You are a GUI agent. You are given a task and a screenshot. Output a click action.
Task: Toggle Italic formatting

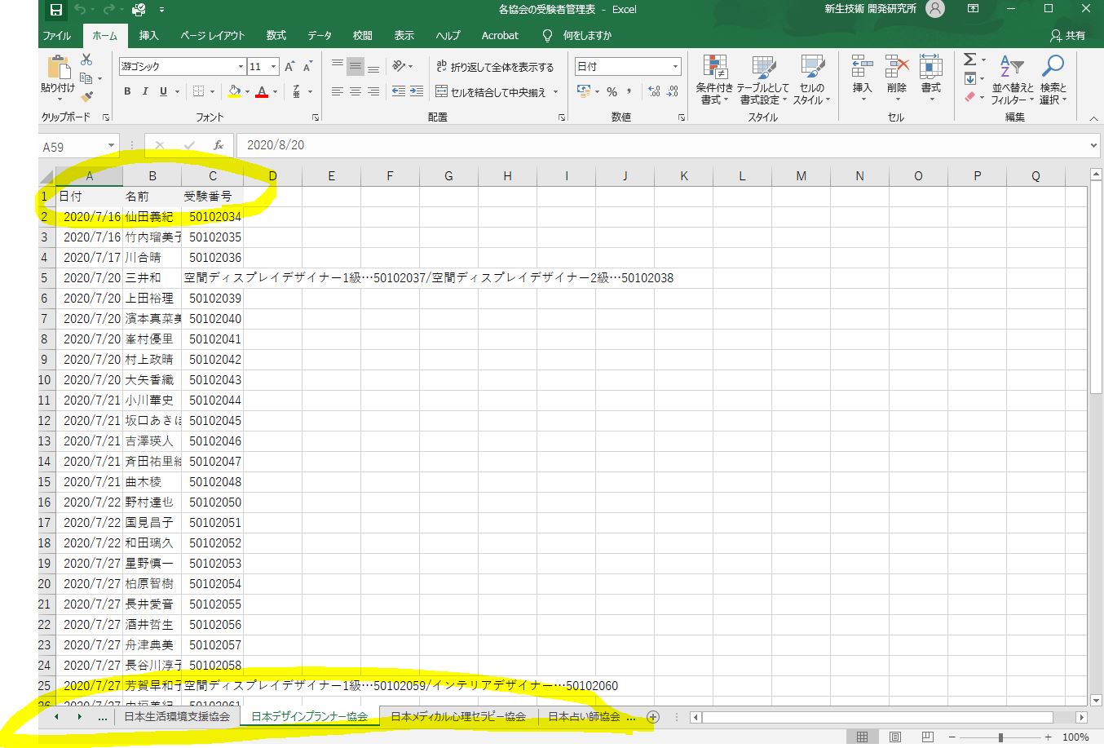click(145, 91)
